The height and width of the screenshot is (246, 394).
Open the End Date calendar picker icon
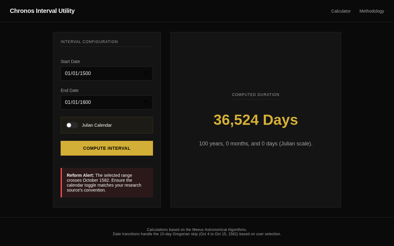(x=146, y=102)
